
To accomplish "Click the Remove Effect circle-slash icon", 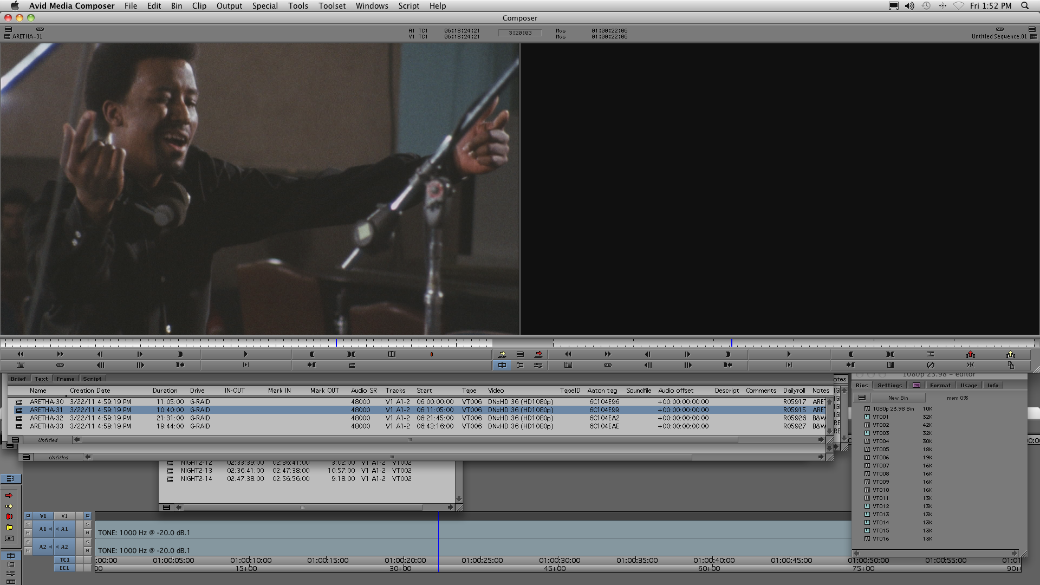I will point(930,365).
